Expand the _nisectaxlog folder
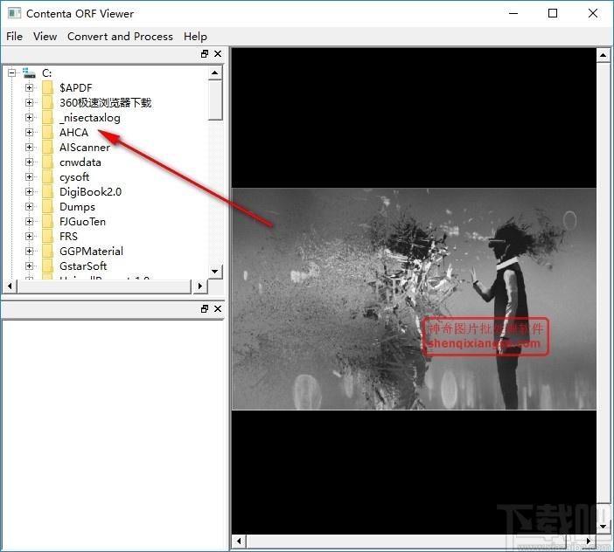 point(29,117)
